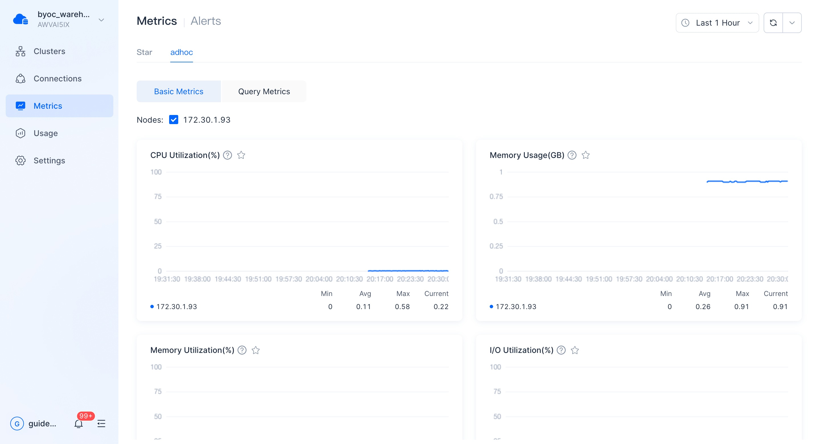Viewport: 820px width, 444px height.
Task: Open Settings in the sidebar
Action: (60, 161)
